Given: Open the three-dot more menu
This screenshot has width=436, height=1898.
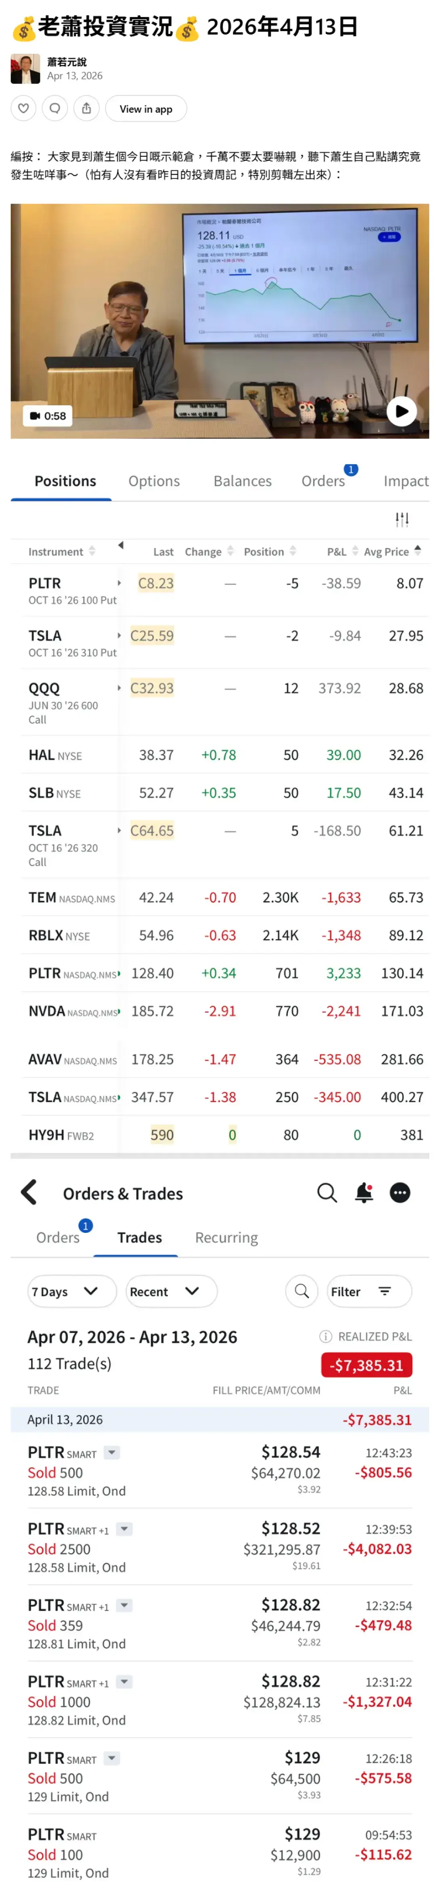Looking at the screenshot, I should (400, 1192).
